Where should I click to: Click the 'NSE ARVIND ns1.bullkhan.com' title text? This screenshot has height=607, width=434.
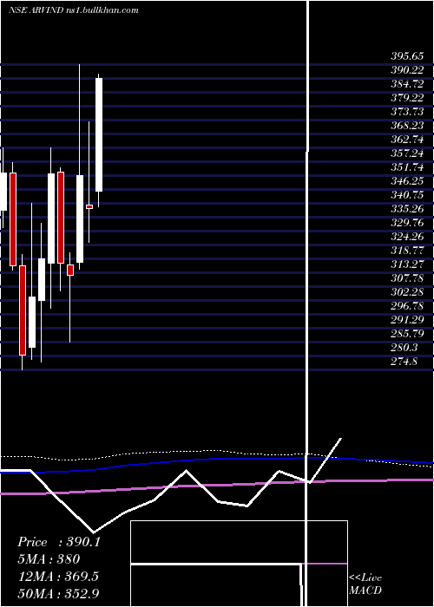(74, 10)
